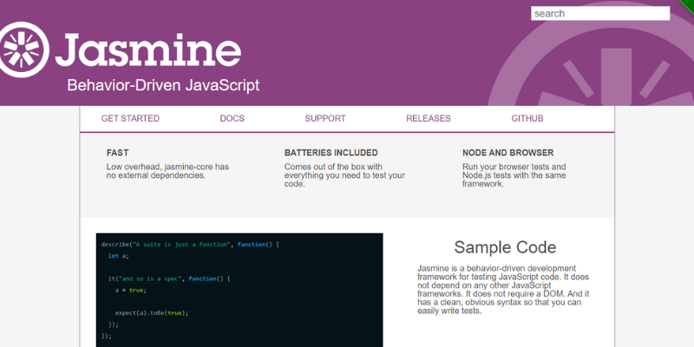Click the green corner ribbon at top right

tap(687, 6)
